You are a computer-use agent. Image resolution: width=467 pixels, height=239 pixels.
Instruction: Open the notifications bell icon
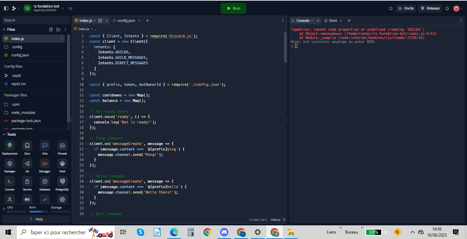447,9
